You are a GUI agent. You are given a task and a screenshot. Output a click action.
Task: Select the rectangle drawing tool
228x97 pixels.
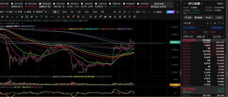(46, 17)
